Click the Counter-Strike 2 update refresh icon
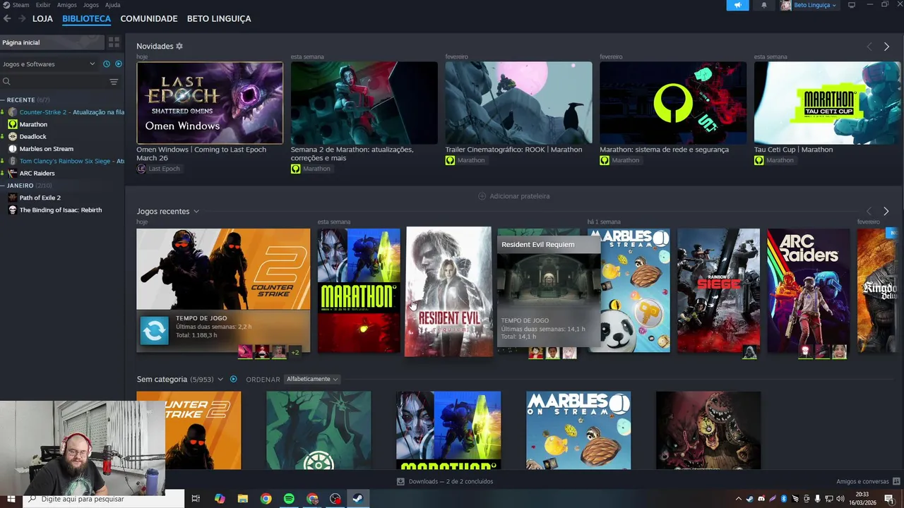Screen dimensions: 904x508 click(154, 330)
